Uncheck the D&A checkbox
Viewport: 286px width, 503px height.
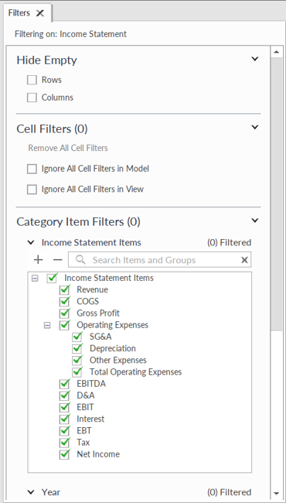(64, 396)
